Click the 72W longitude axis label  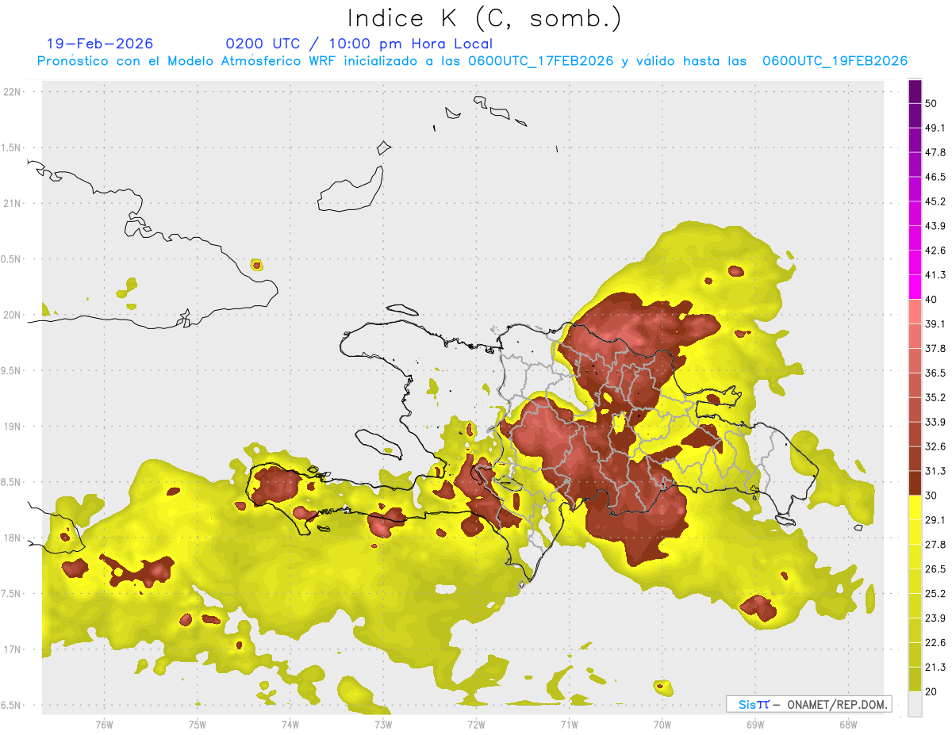[476, 724]
